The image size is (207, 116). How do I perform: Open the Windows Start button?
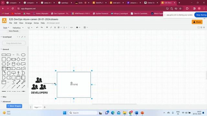pyautogui.click(x=65, y=113)
